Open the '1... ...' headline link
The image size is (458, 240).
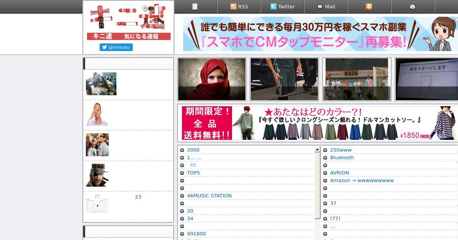coord(194,158)
